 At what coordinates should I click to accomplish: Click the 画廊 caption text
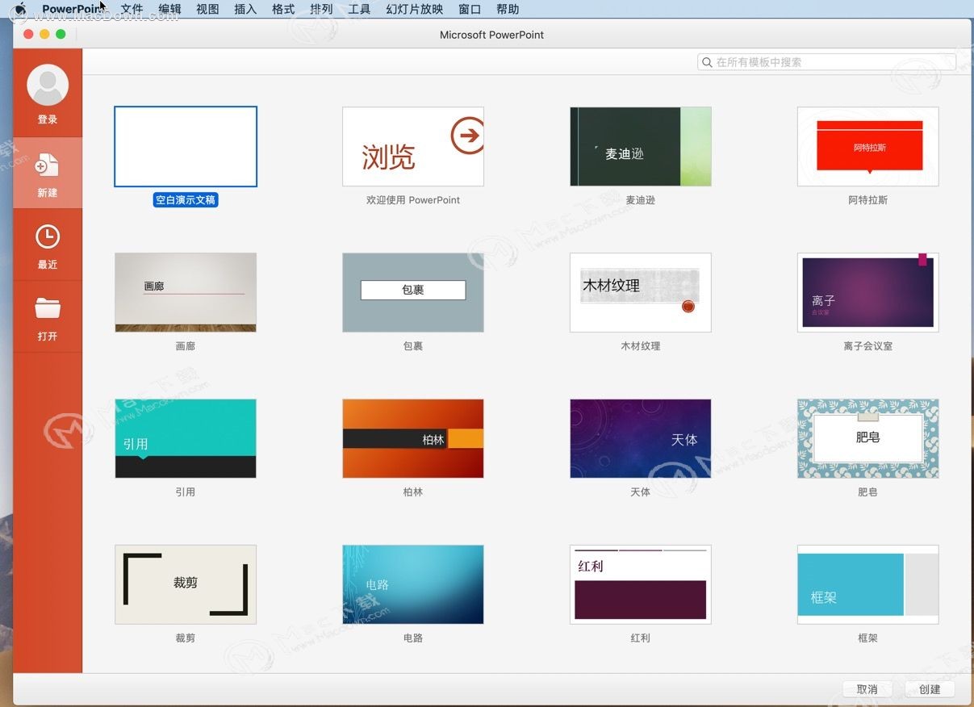186,345
